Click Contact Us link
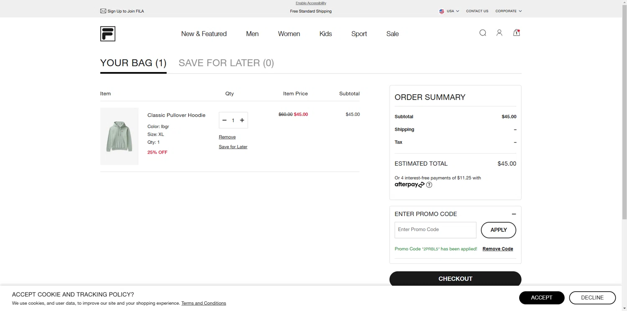627x311 pixels. pos(477,11)
